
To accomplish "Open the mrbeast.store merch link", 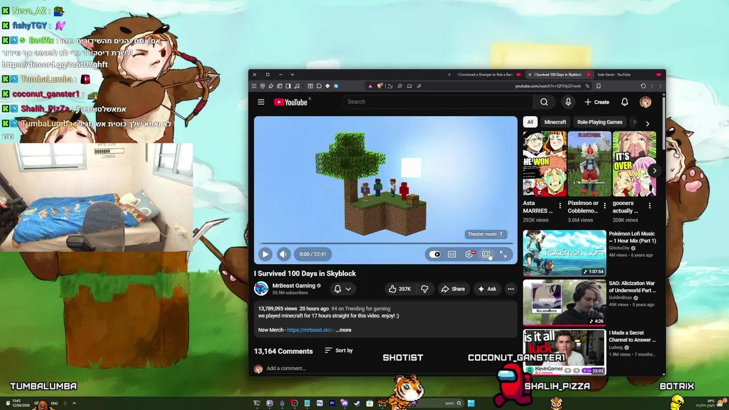I will pos(310,330).
